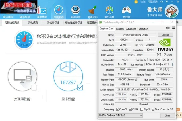Open 装机必备 cube icon
Viewport: 182px width, 121px height.
click(109, 10)
